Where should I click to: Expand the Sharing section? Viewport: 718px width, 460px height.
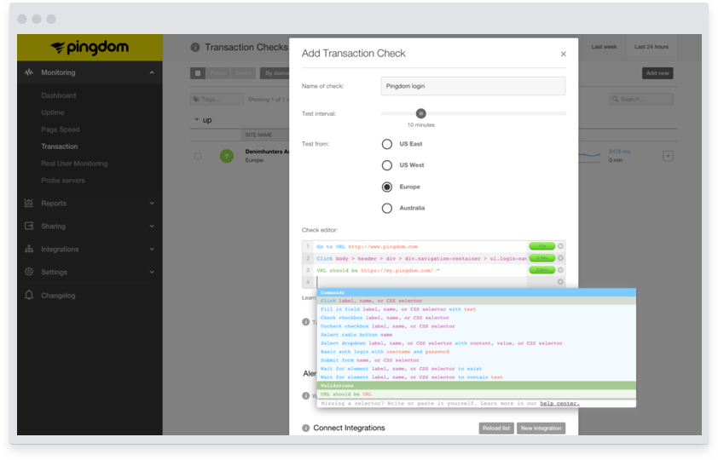tap(152, 226)
